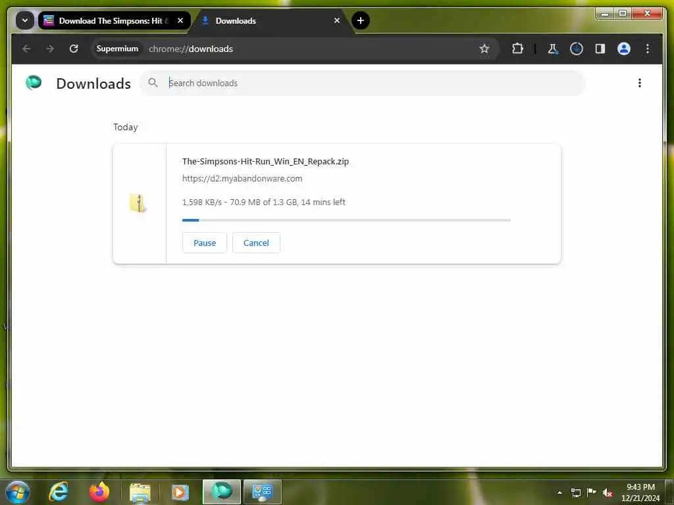Click the Today date heading
The height and width of the screenshot is (505, 674).
126,127
